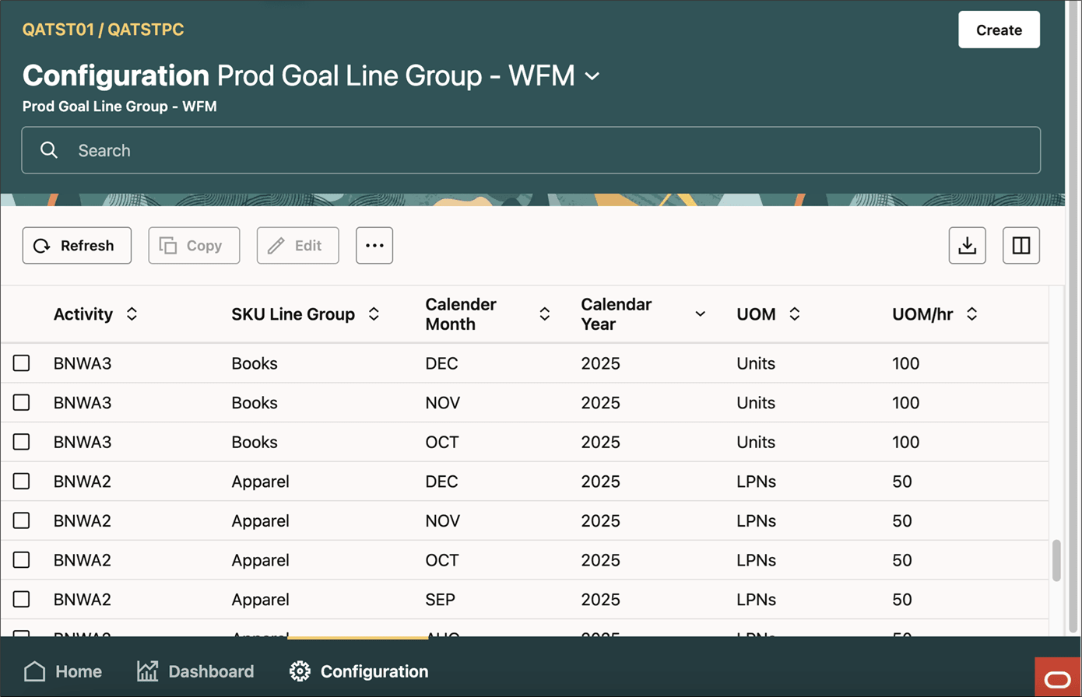The image size is (1082, 697).
Task: Go to the Home tab
Action: click(x=63, y=671)
